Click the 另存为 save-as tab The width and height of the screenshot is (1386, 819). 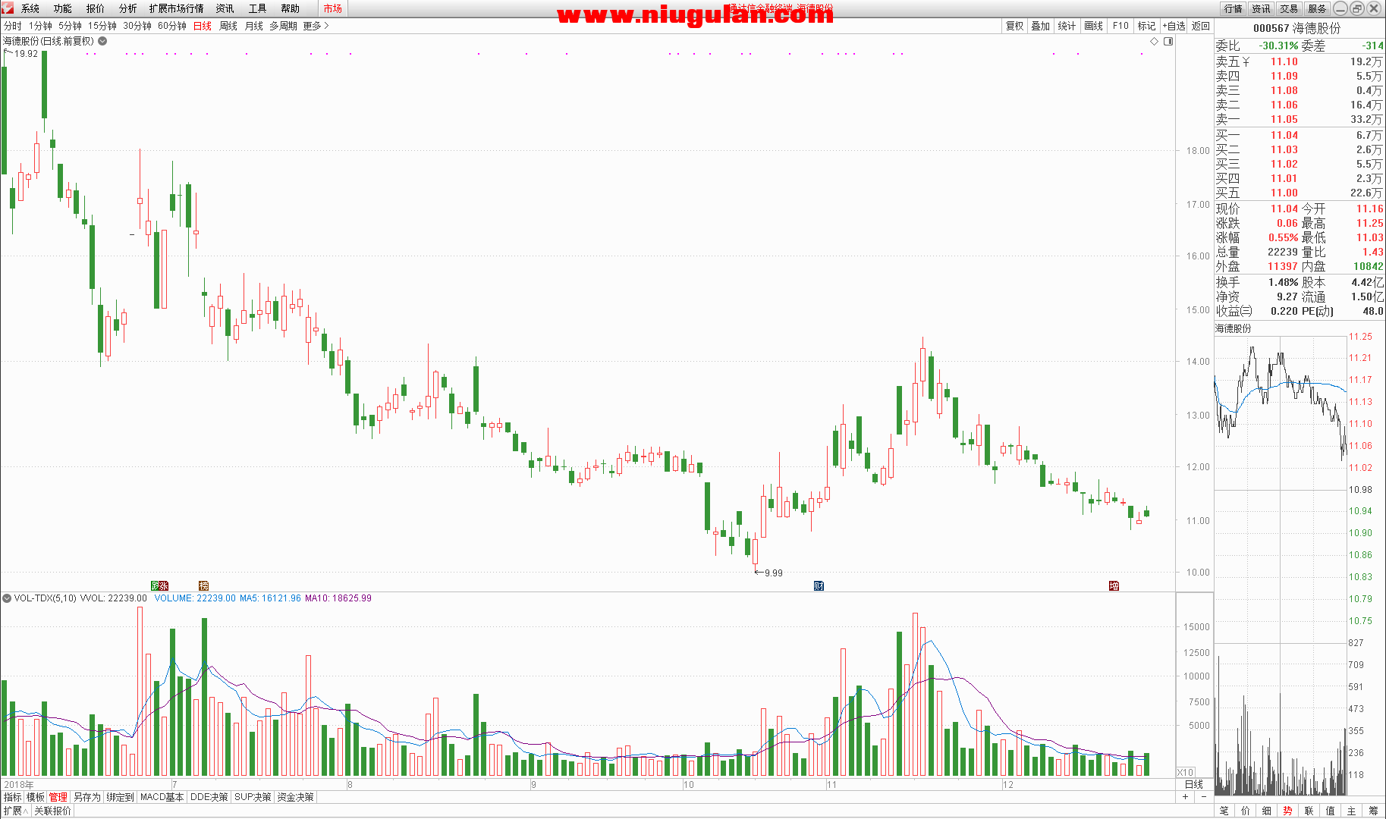pos(87,797)
